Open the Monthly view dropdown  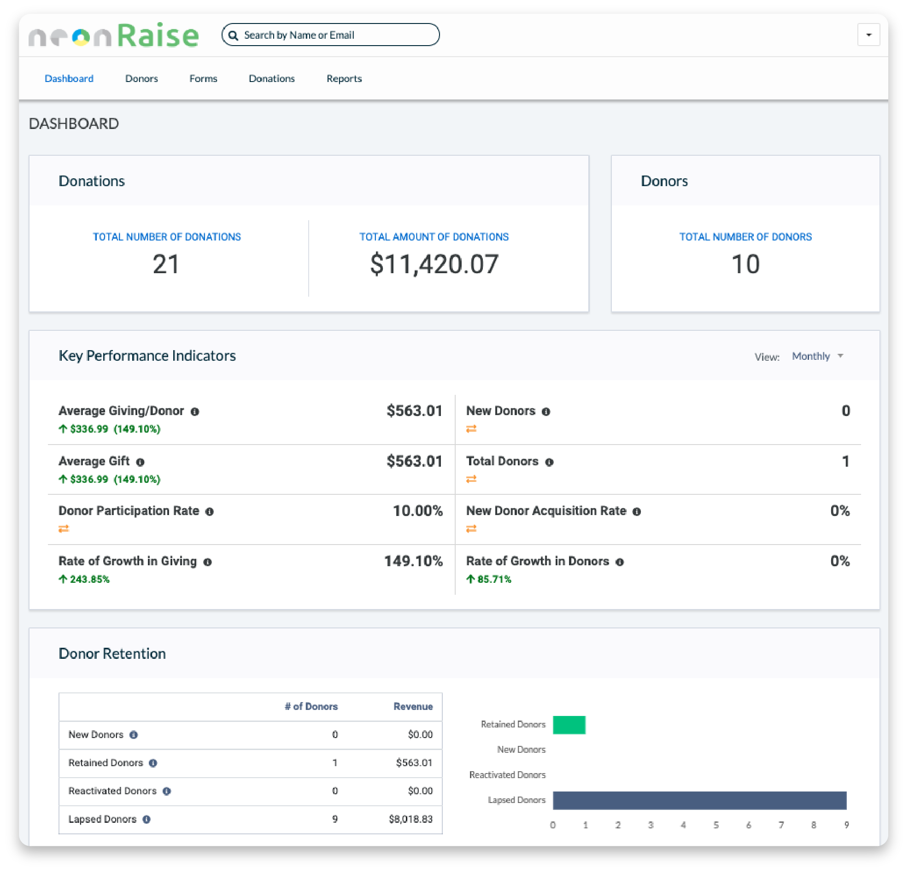click(817, 357)
